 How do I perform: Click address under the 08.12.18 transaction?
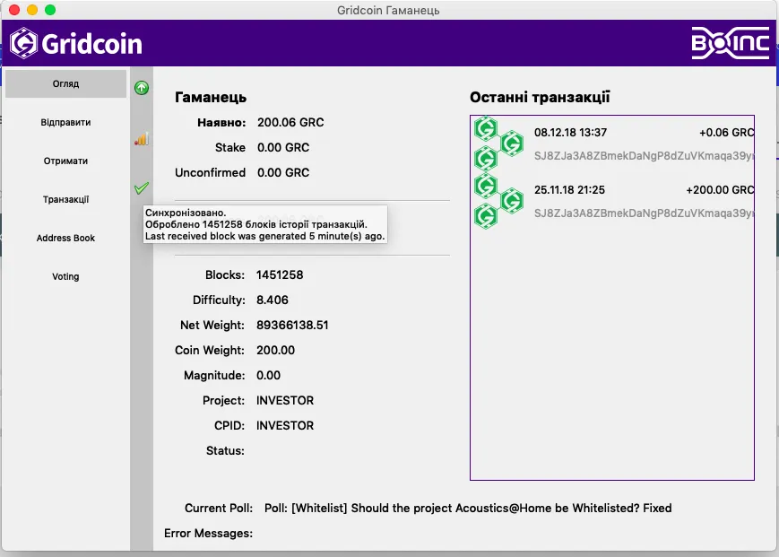(x=644, y=156)
